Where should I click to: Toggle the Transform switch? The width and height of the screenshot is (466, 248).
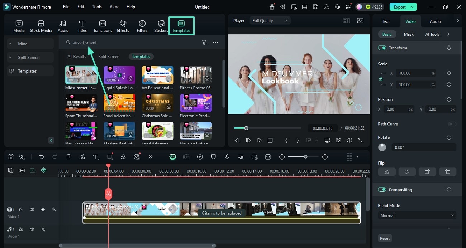[382, 48]
